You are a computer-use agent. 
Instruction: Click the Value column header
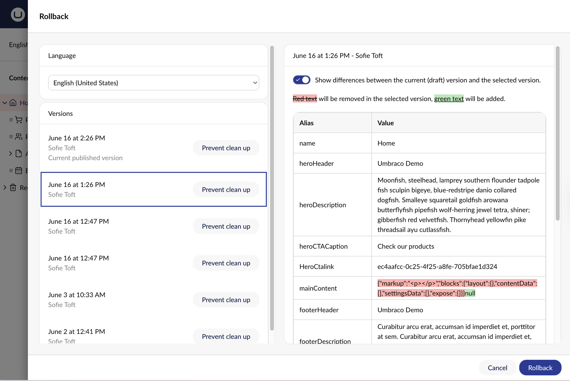(458, 123)
